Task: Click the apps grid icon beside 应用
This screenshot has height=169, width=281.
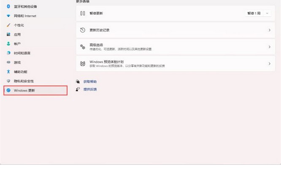Action: pyautogui.click(x=8, y=34)
